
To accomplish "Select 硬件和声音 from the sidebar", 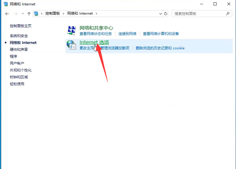I will 19,50.
